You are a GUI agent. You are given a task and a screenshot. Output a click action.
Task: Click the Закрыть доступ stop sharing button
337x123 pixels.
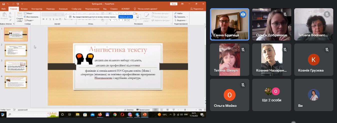tap(125, 17)
